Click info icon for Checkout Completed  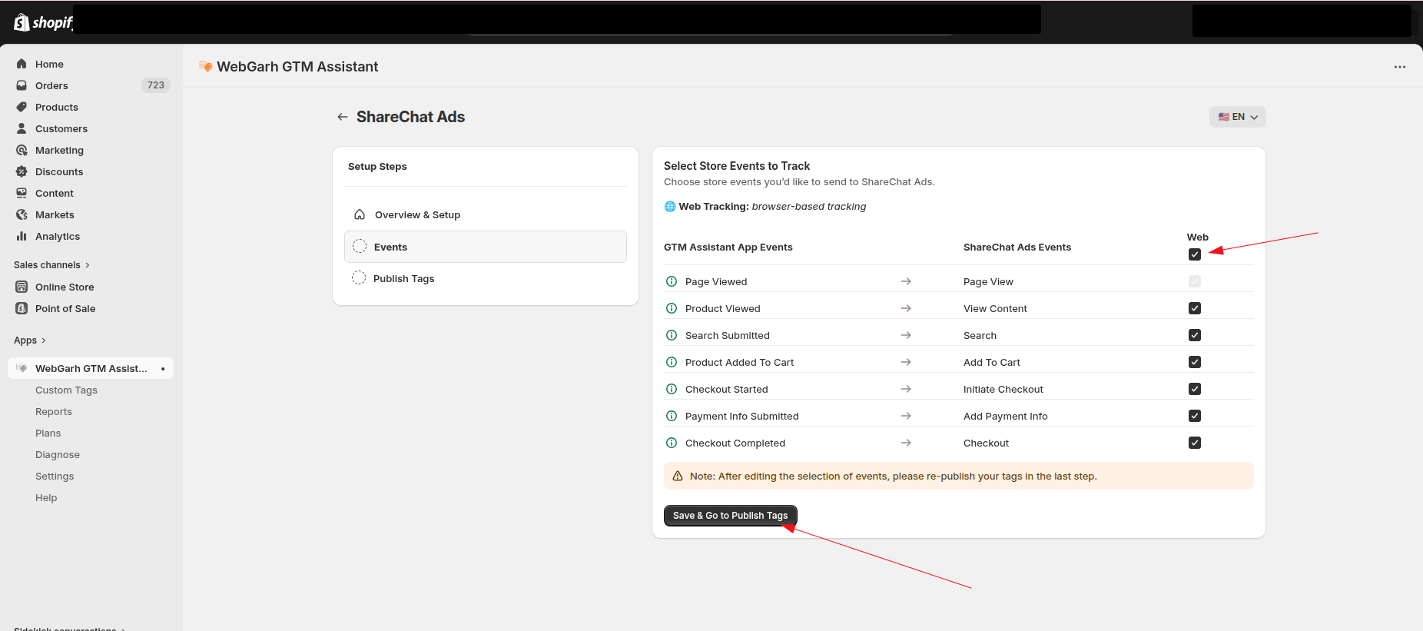click(x=672, y=443)
